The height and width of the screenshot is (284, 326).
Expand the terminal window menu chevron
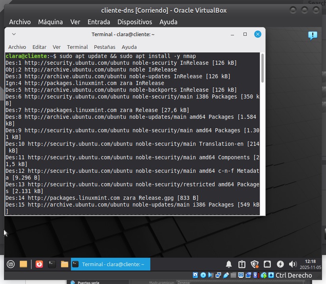click(14, 34)
